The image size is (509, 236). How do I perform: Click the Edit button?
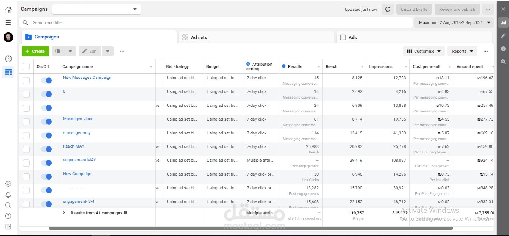click(x=90, y=51)
